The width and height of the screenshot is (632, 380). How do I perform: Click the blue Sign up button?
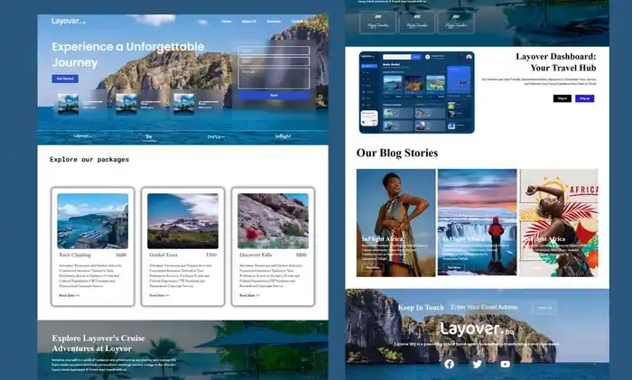point(584,98)
